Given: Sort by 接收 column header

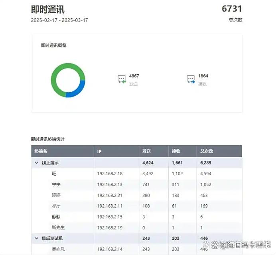Looking at the screenshot, I should coord(176,151).
